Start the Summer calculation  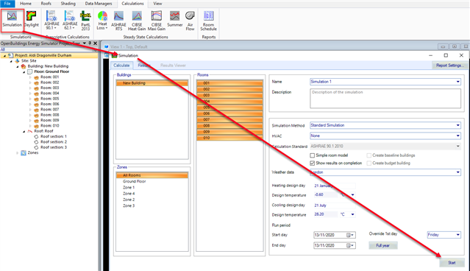pyautogui.click(x=175, y=19)
